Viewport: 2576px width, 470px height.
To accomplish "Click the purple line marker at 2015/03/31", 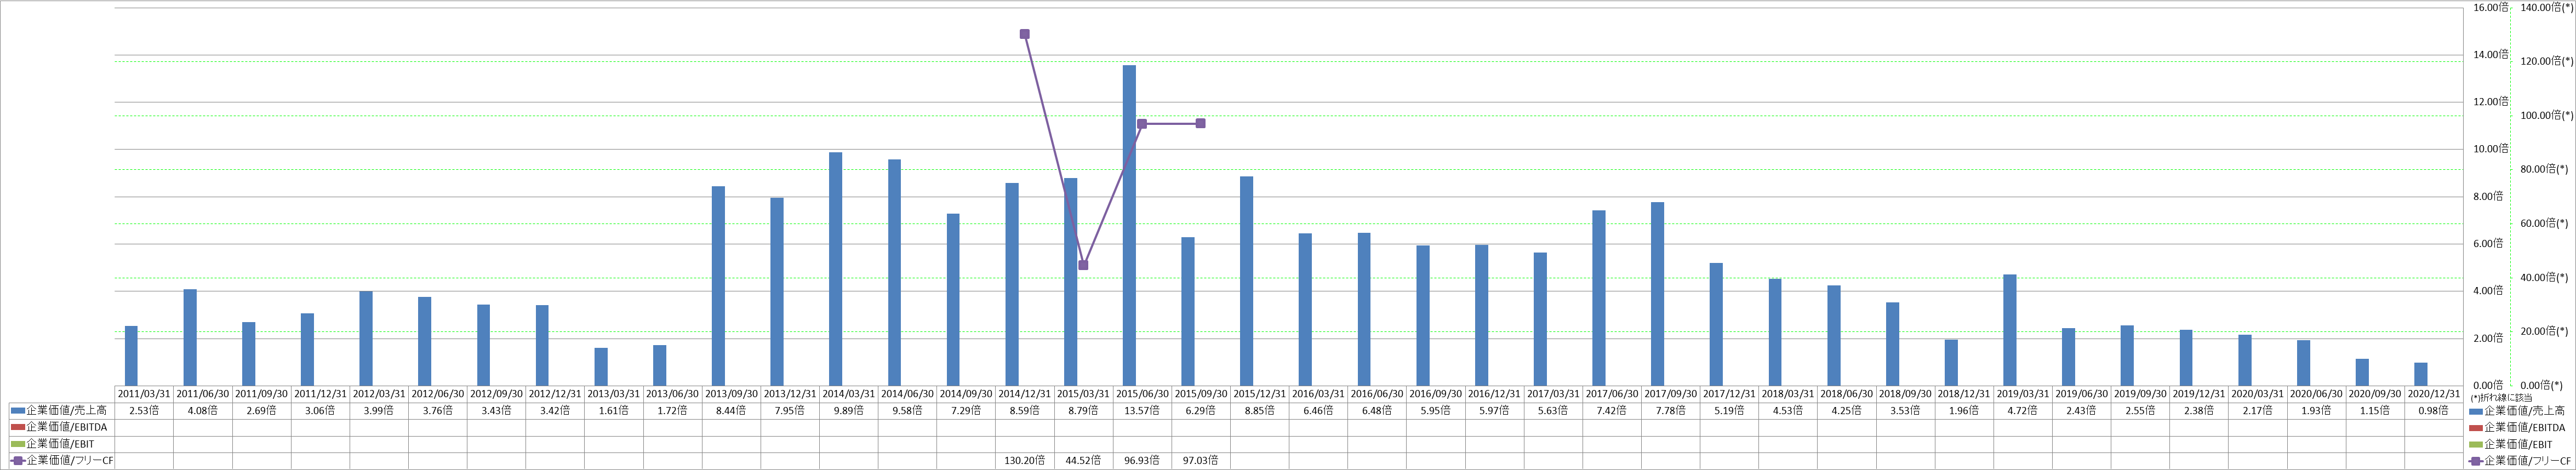I will click(1083, 265).
